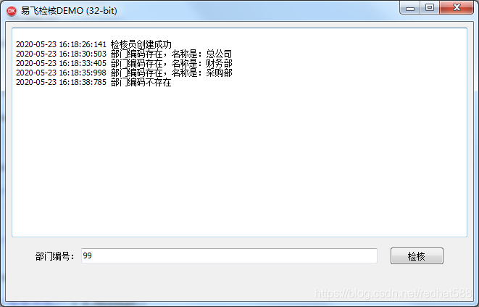The image size is (479, 307).
Task: Click the log entry mentioning 财务部
Action: 124,64
